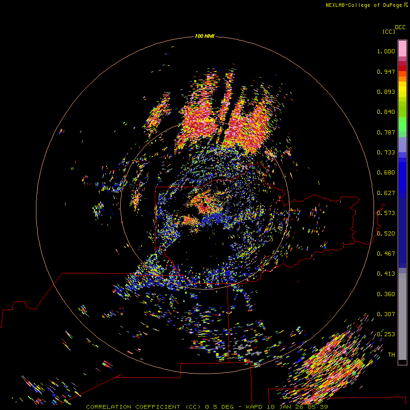Click the TH threshold label on legend
This screenshot has width=410, height=410.
(x=391, y=355)
